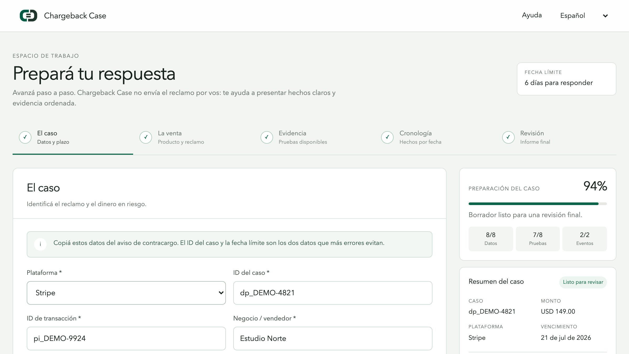Click the info icon in the notice banner

tap(40, 244)
